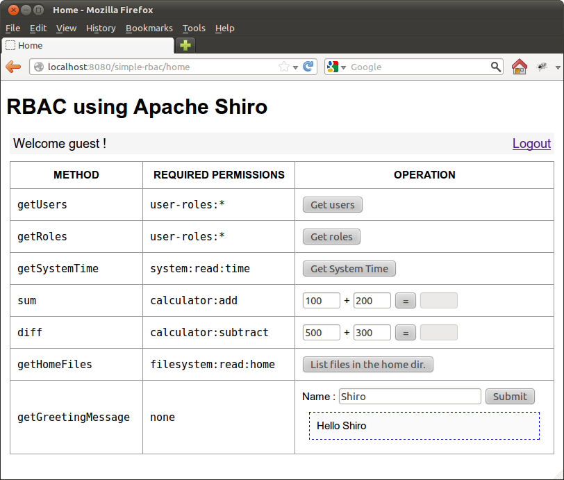Click the Name input field containing Shiro
The height and width of the screenshot is (480, 564).
point(410,397)
